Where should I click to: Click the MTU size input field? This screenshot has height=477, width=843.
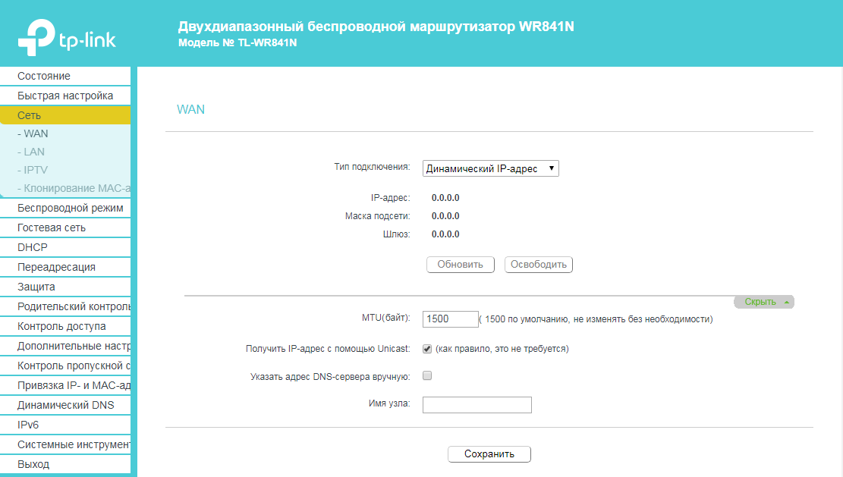(450, 319)
